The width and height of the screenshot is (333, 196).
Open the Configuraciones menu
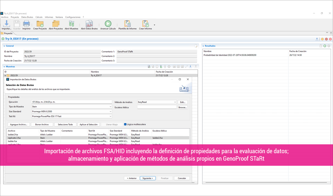point(73,17)
